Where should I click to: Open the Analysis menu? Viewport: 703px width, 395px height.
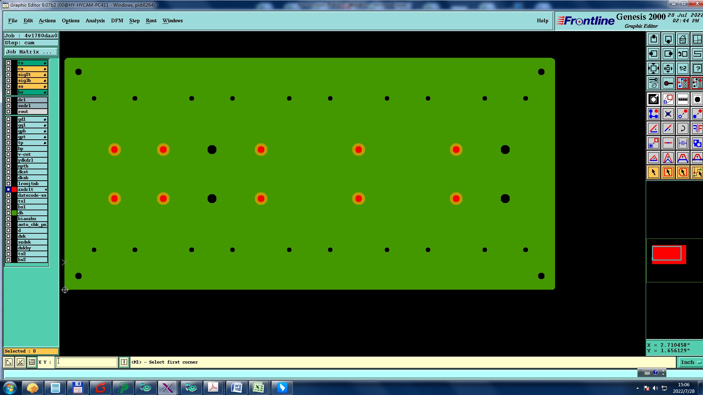pos(95,21)
